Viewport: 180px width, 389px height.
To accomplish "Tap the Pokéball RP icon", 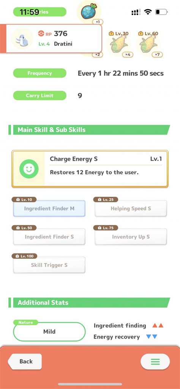I will click(41, 33).
